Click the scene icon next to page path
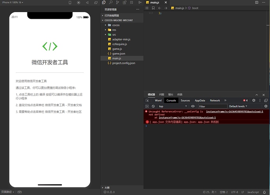 (x=20, y=192)
